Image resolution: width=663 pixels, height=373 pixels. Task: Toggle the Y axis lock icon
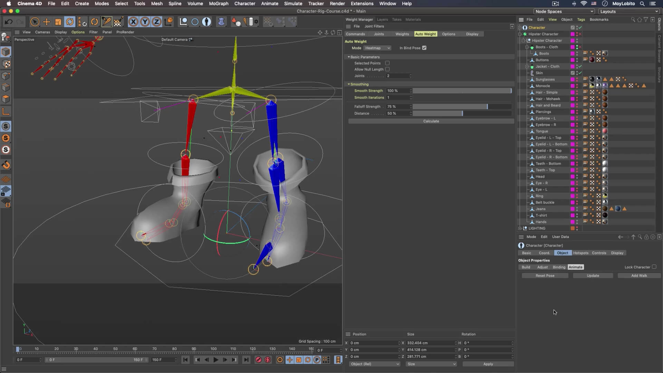pyautogui.click(x=145, y=21)
